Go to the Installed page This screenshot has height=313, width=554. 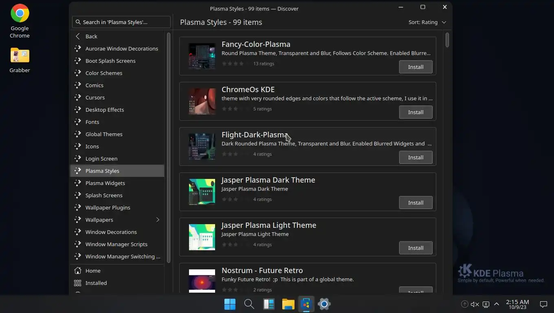point(117,283)
